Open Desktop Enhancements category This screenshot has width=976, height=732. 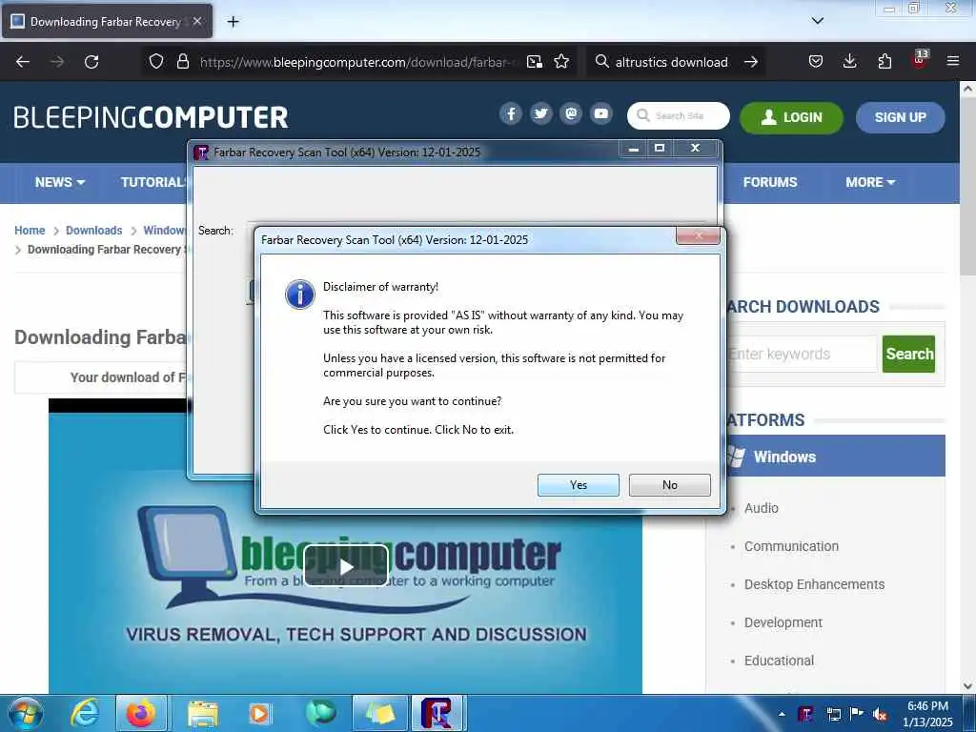[814, 584]
